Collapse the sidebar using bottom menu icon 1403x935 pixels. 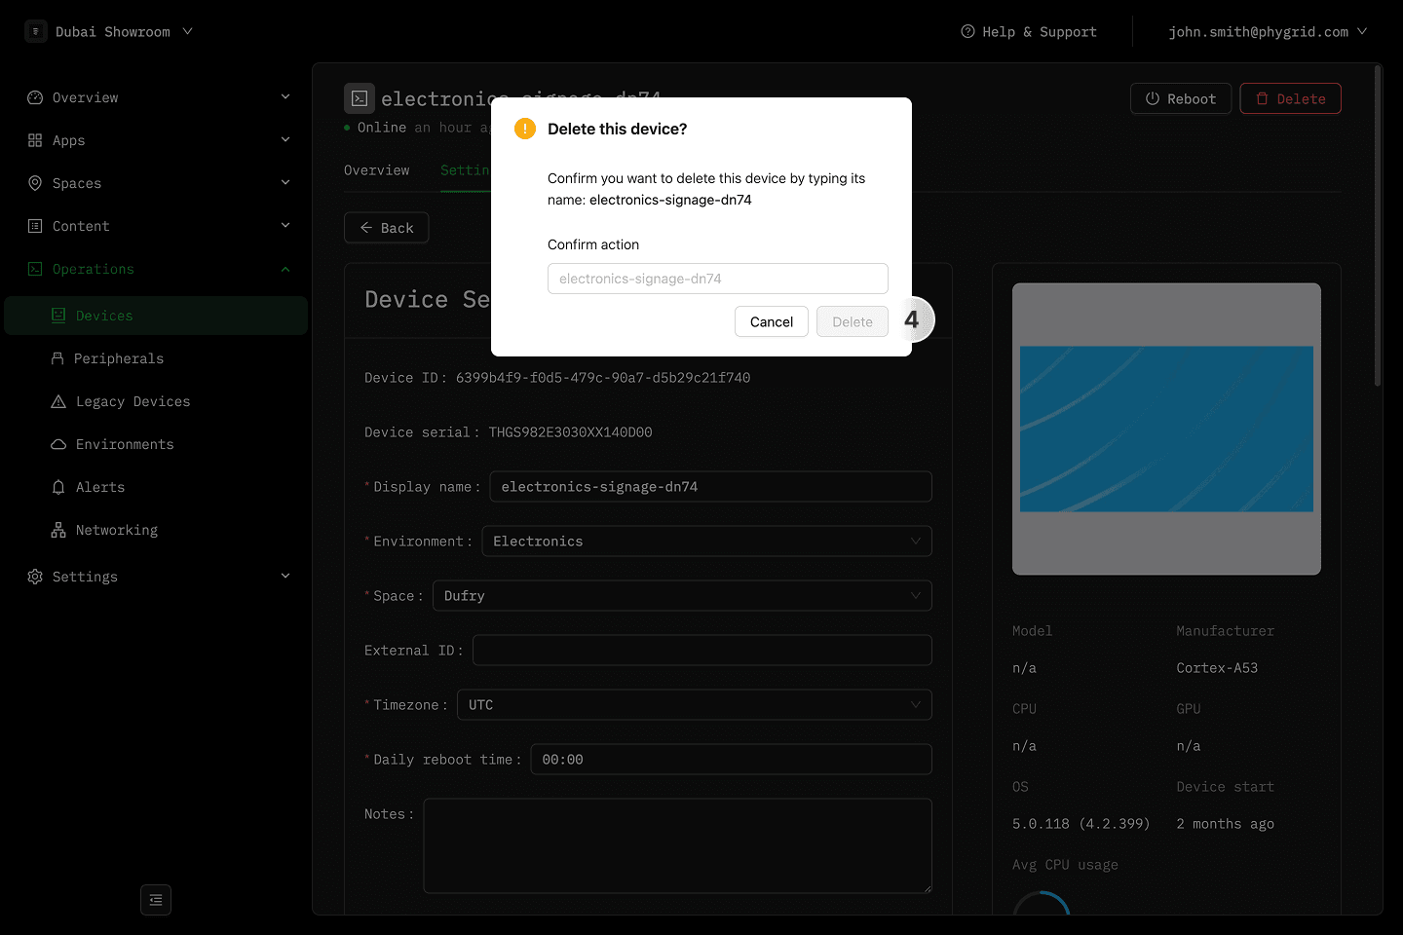click(156, 900)
